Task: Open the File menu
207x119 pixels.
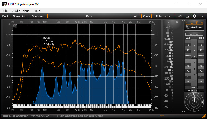Action: 5,11
